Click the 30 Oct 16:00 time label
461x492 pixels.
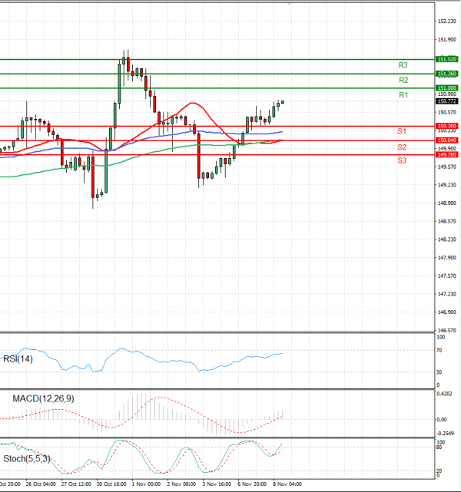(111, 484)
